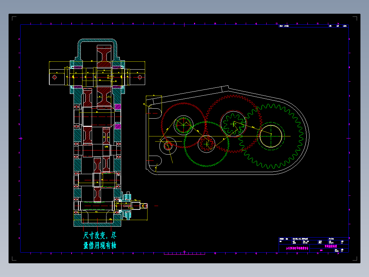This screenshot has height=277, width=369.
Task: Select the biggest red gear outline at the top center
Action: pyautogui.click(x=233, y=124)
